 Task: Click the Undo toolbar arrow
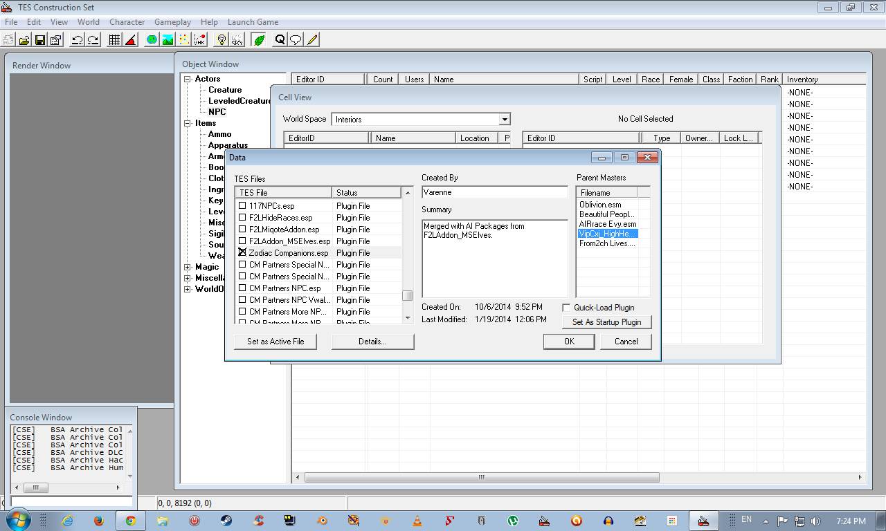pyautogui.click(x=78, y=40)
